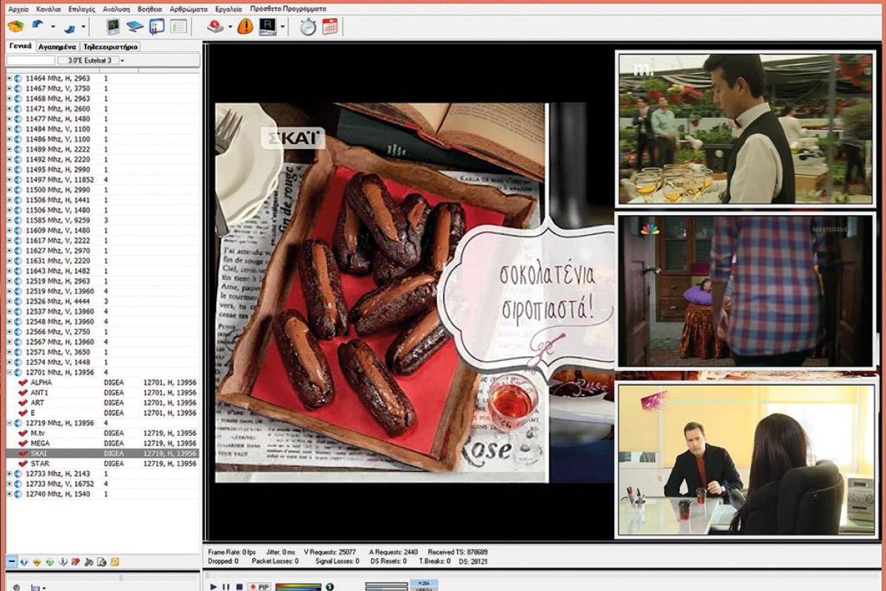Open the Εργαλεία menu

[229, 9]
